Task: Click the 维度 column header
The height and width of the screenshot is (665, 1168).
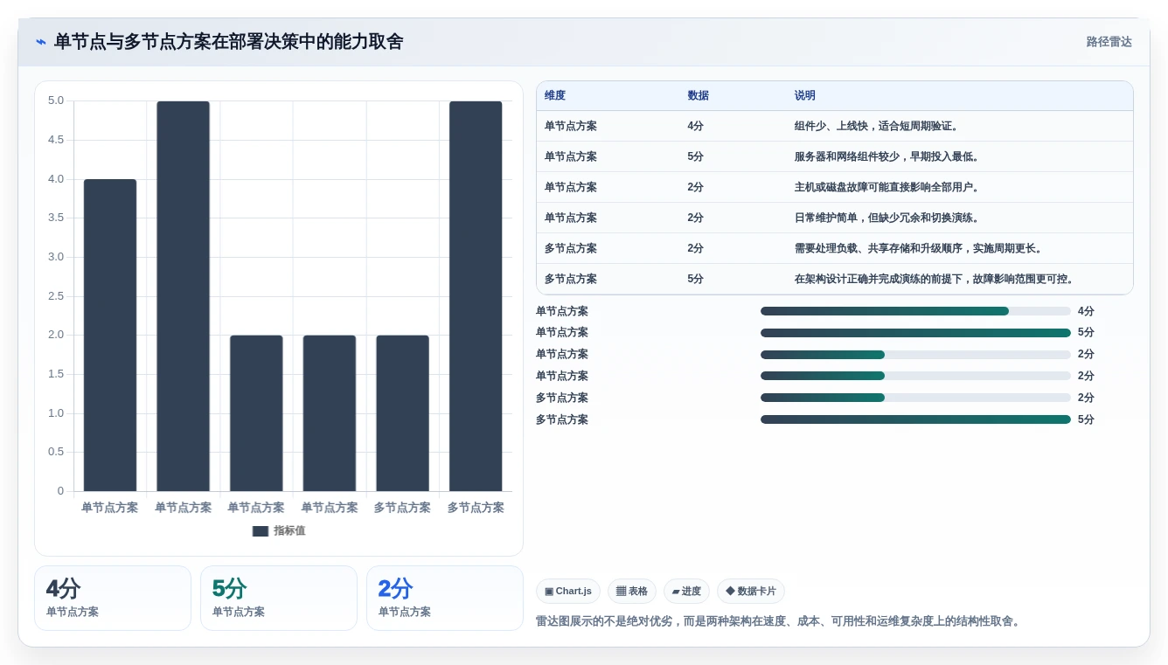Action: [x=555, y=96]
